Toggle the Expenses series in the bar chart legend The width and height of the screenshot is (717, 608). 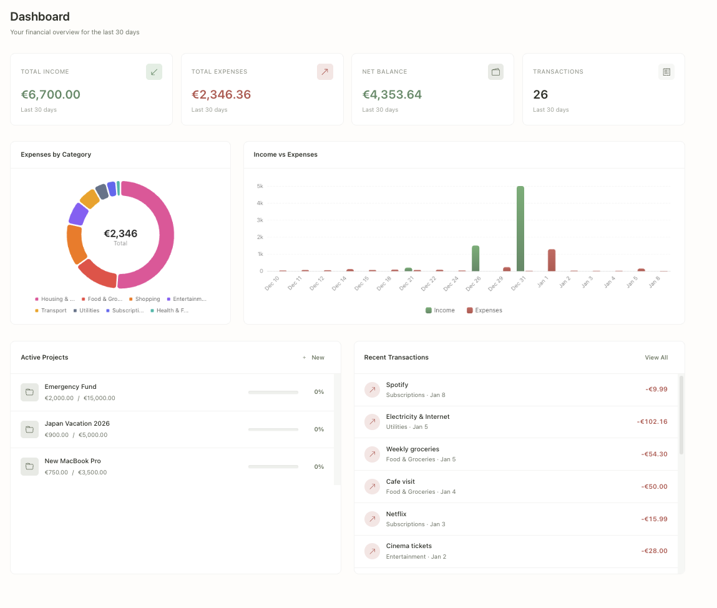[484, 310]
